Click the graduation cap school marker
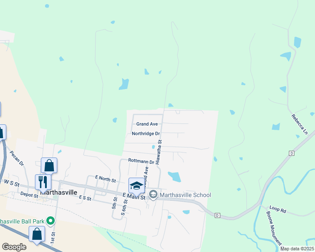Screen dimensions: 315x252 coord(136,186)
